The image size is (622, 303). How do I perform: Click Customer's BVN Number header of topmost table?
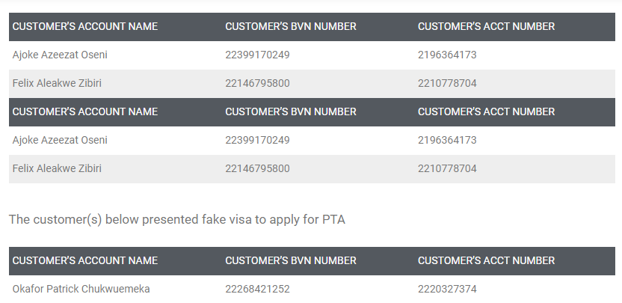[291, 26]
